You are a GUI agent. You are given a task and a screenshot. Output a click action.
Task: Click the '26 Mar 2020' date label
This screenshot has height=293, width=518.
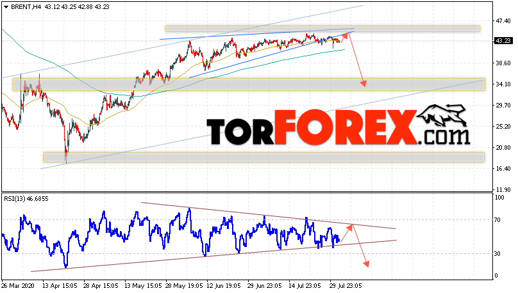pyautogui.click(x=17, y=286)
